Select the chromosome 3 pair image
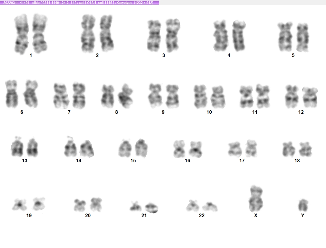This screenshot has width=326, height=248. click(164, 35)
